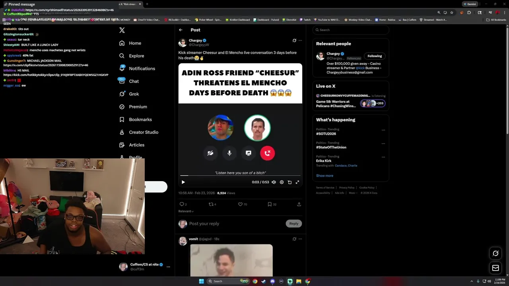Open a new browser tab
The image size is (509, 286).
click(147, 4)
